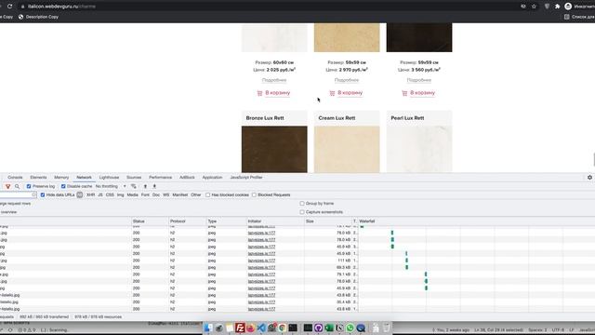
Task: Open Excel from the Dock
Action: [329, 328]
